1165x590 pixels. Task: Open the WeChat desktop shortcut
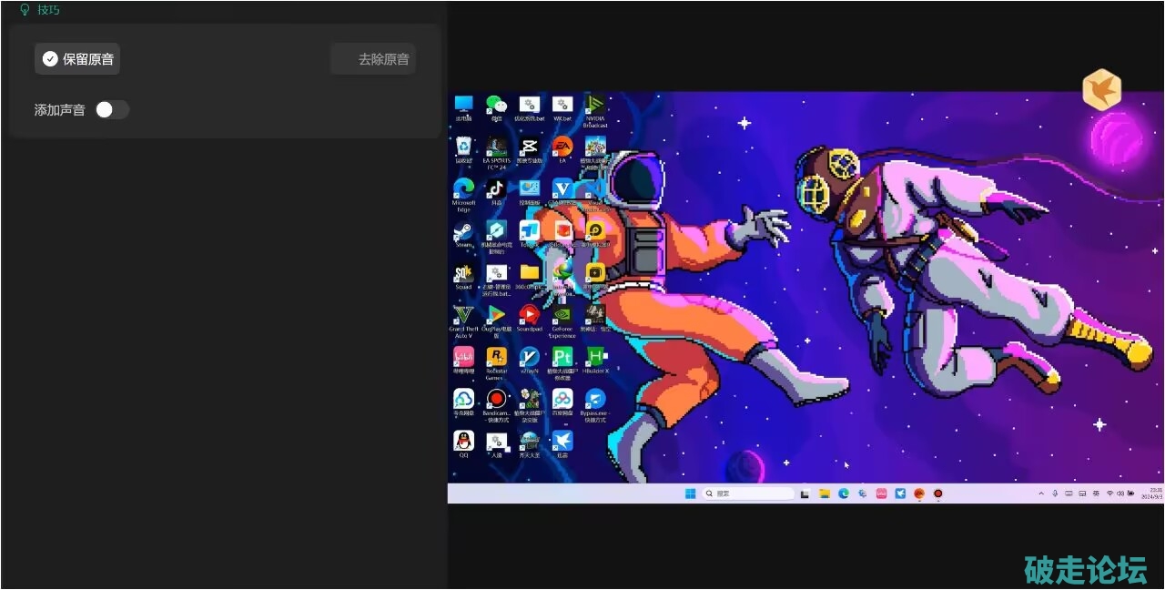pos(496,105)
